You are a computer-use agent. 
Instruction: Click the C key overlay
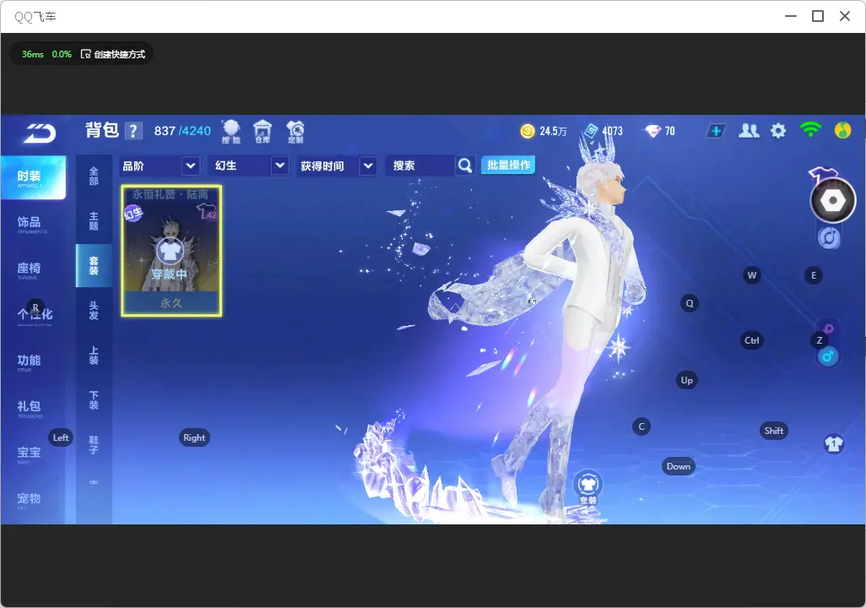click(641, 426)
